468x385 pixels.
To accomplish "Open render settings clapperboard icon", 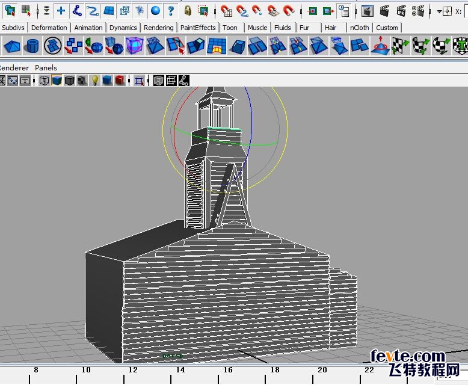I will coord(418,11).
